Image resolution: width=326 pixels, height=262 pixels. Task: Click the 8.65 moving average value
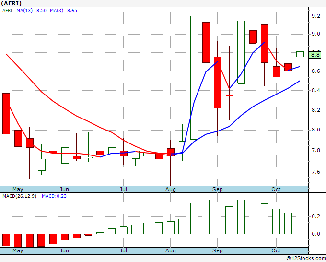72,11
